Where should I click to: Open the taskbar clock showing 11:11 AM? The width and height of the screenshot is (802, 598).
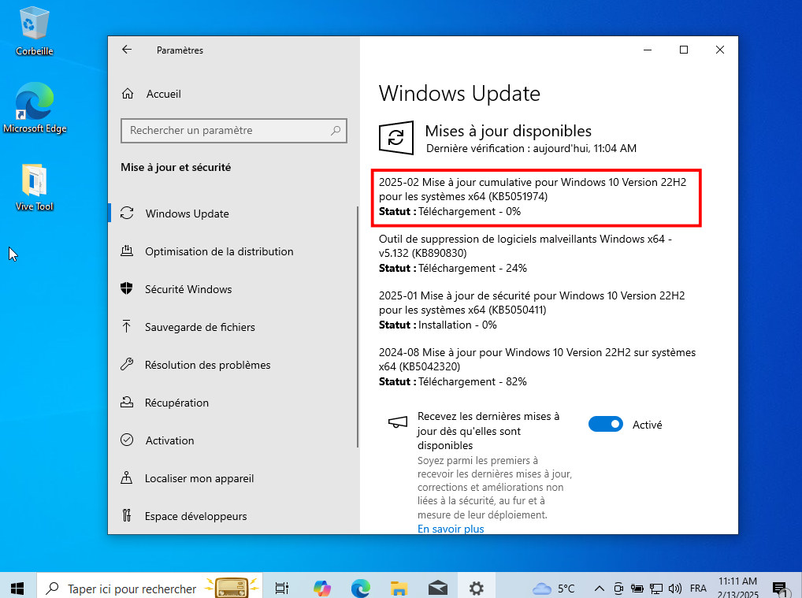click(737, 588)
